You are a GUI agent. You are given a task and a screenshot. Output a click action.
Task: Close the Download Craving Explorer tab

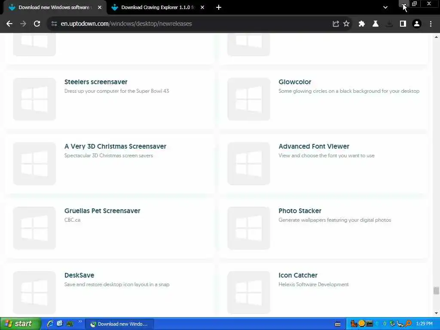point(202,7)
